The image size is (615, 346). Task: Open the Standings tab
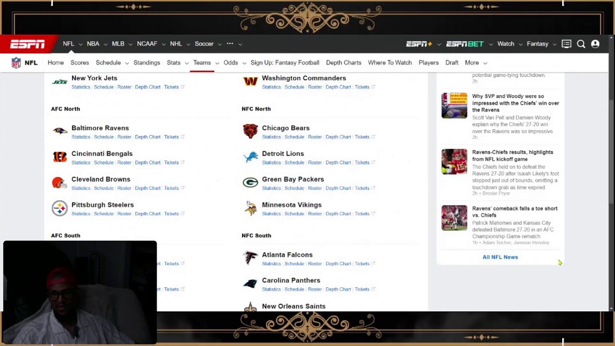click(x=147, y=63)
